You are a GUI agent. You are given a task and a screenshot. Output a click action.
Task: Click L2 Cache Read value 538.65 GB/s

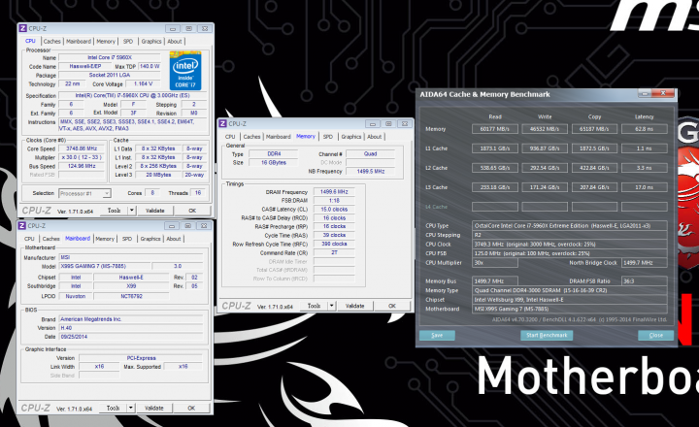(x=495, y=168)
